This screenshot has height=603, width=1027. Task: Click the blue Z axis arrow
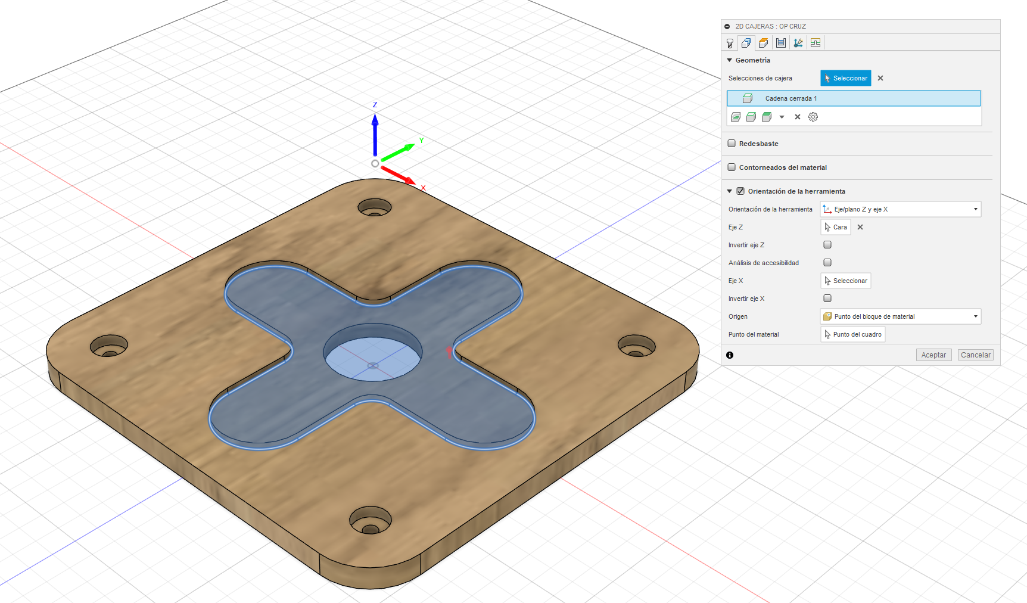point(375,135)
